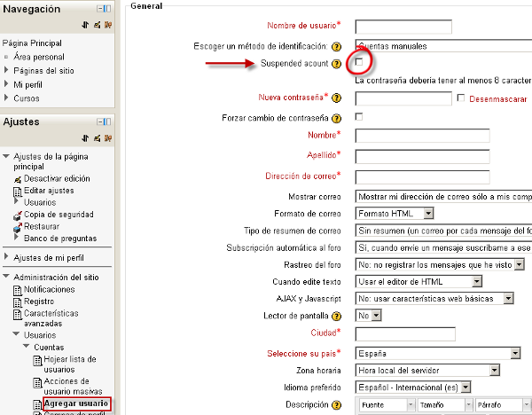
Task: Click help icon next to Descripción
Action: [x=336, y=404]
